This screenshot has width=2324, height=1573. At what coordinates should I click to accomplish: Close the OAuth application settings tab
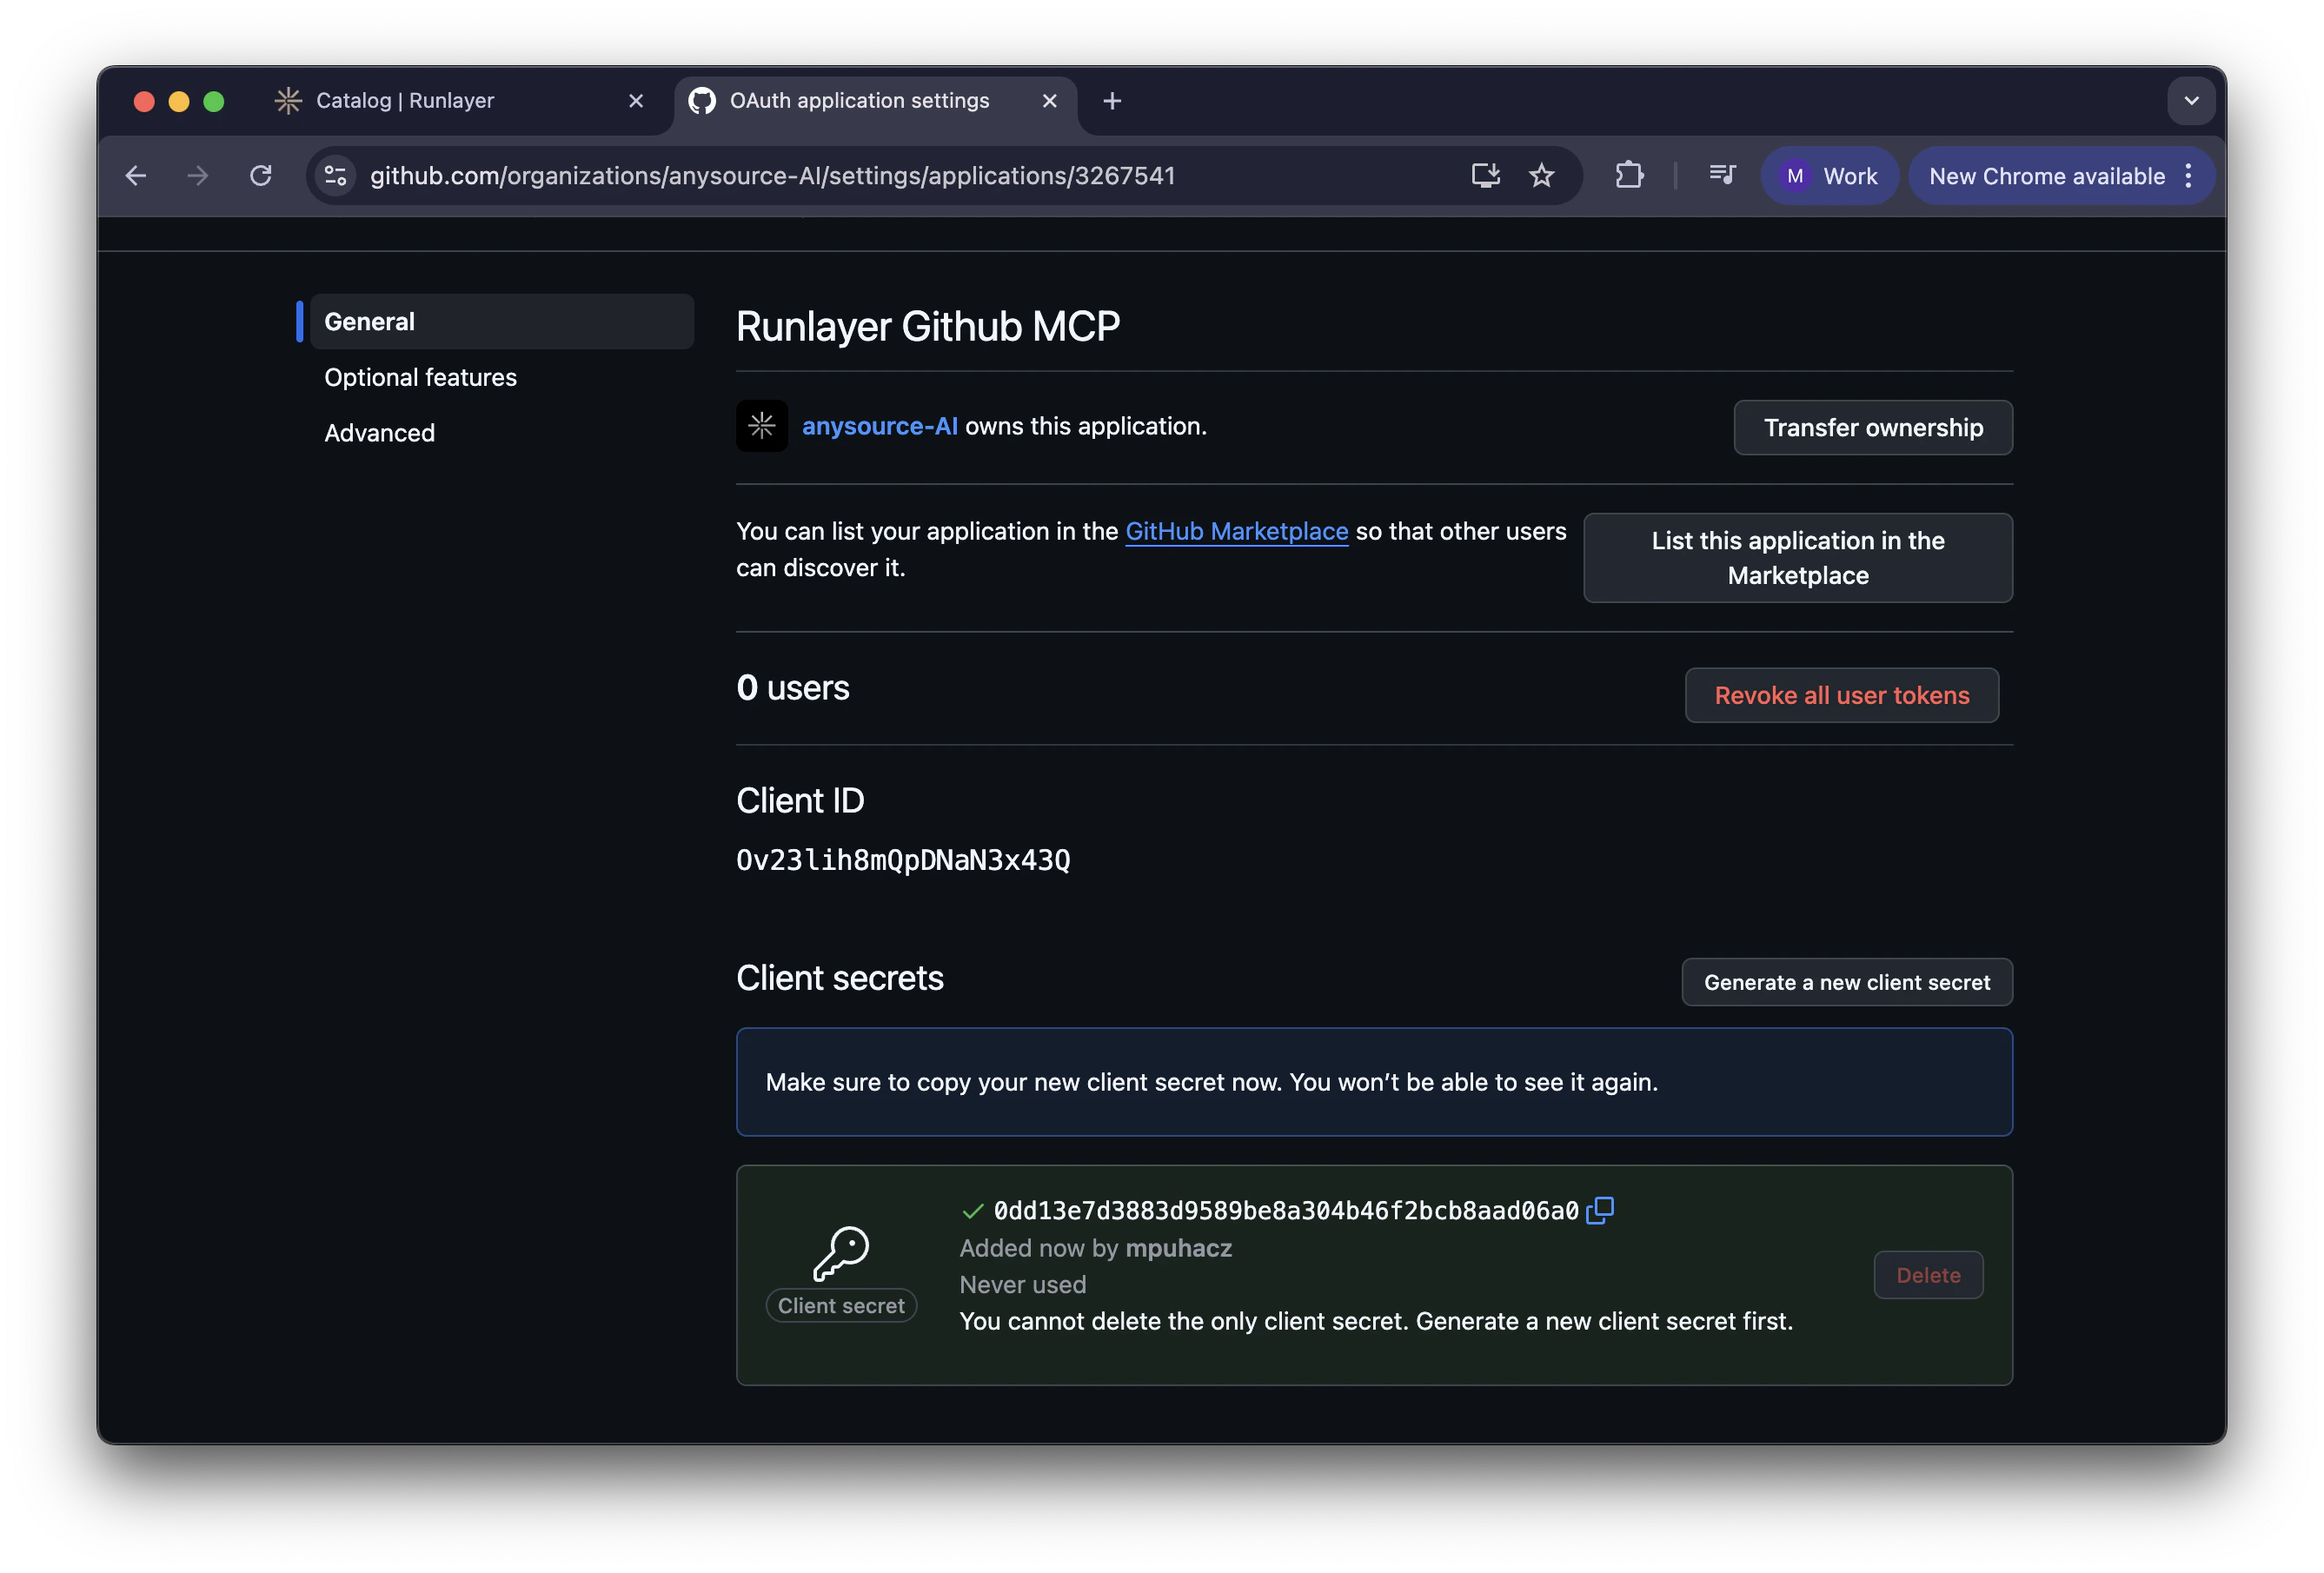(1049, 101)
